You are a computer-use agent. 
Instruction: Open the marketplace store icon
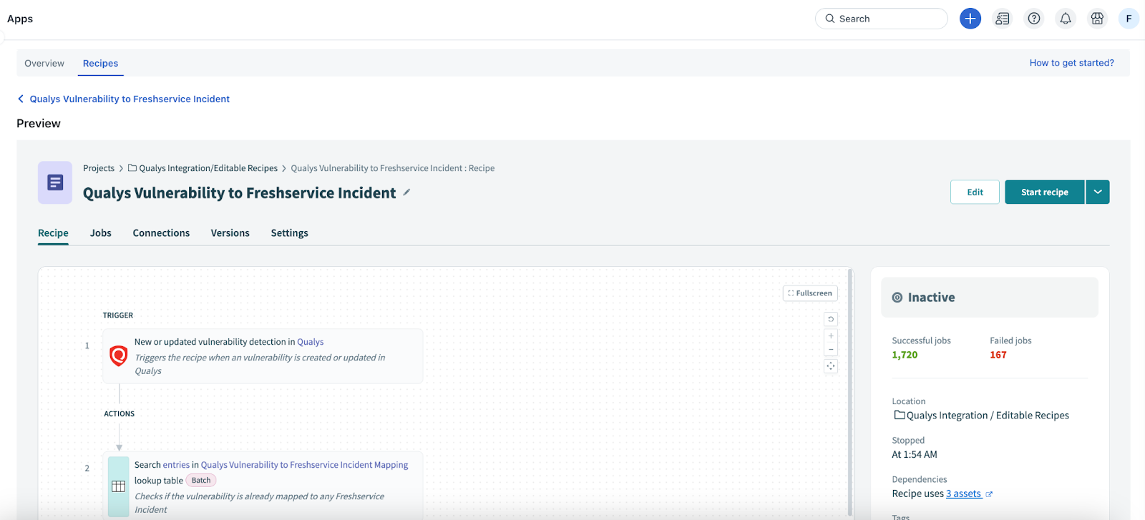point(1097,19)
